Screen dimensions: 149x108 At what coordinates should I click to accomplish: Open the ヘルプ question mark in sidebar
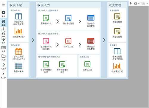4,66
